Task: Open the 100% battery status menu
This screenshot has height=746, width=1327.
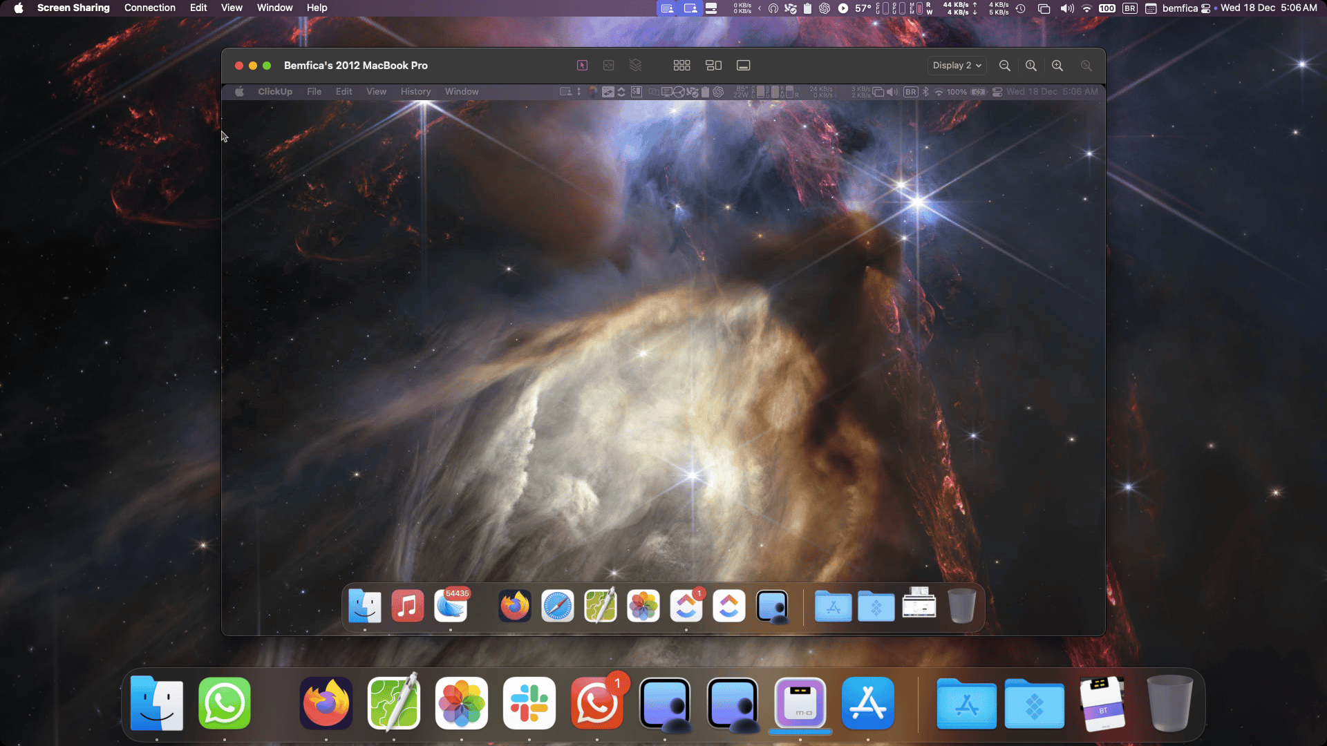Action: pos(957,91)
